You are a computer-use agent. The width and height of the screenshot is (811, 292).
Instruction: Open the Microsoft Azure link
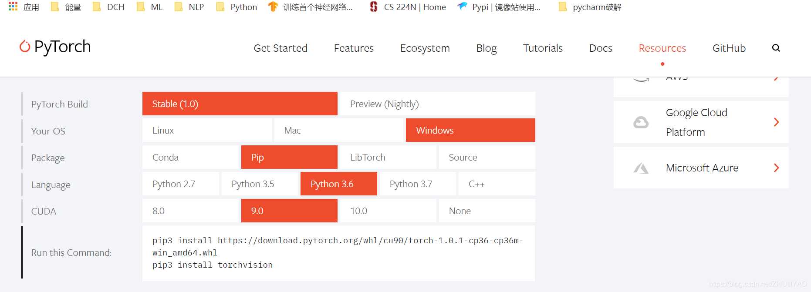tap(701, 168)
